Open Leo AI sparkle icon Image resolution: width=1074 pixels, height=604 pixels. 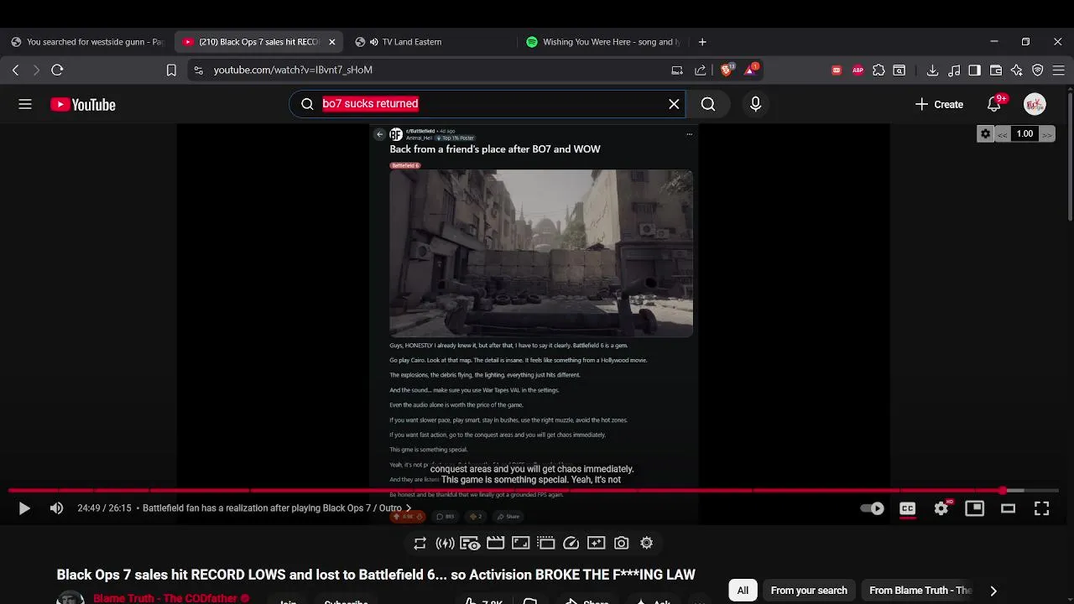[1017, 70]
